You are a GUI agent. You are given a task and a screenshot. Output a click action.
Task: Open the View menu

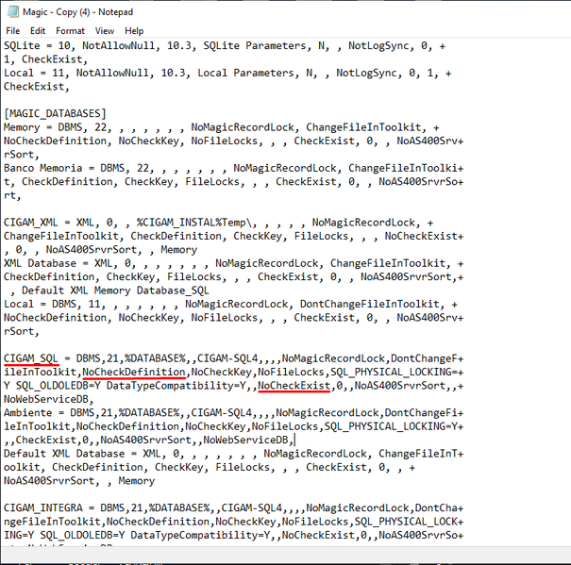(105, 31)
